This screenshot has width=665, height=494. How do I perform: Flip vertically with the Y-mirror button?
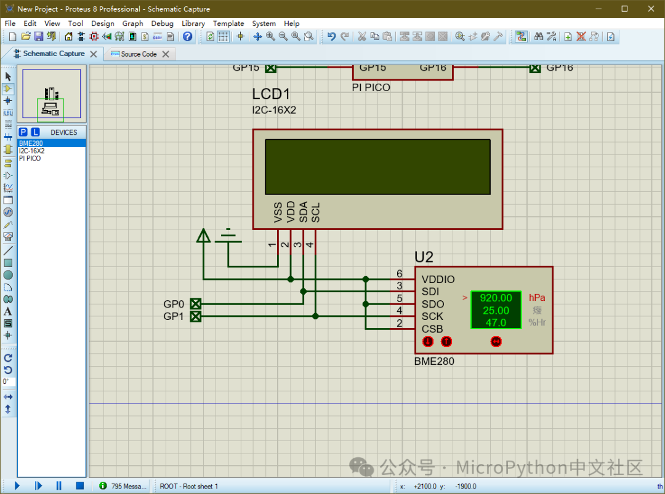pyautogui.click(x=7, y=409)
